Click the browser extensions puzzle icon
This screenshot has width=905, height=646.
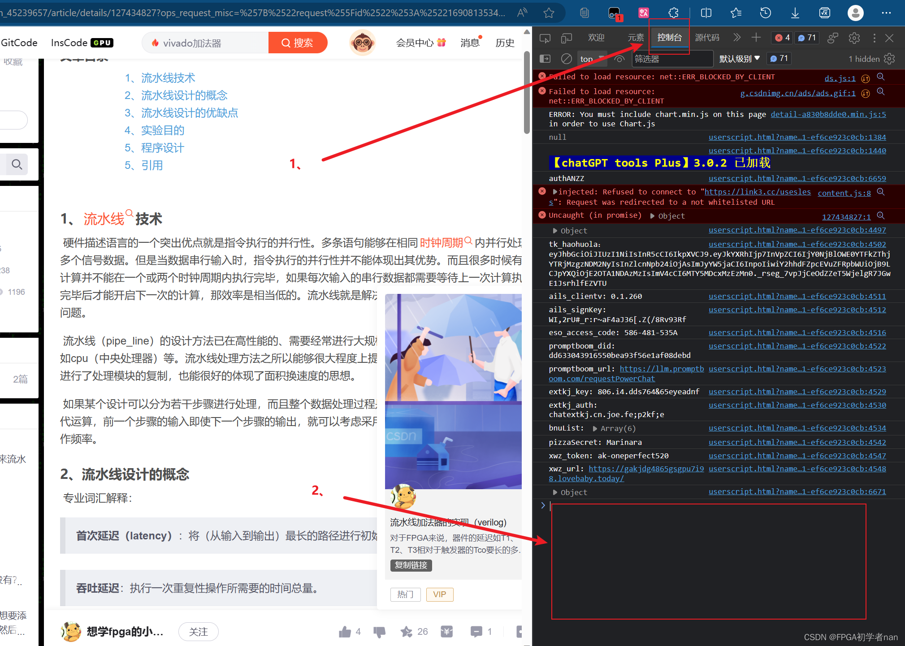point(673,13)
